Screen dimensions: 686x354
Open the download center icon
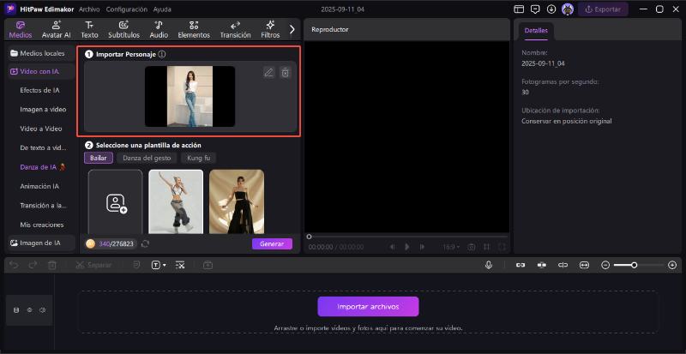click(x=551, y=9)
